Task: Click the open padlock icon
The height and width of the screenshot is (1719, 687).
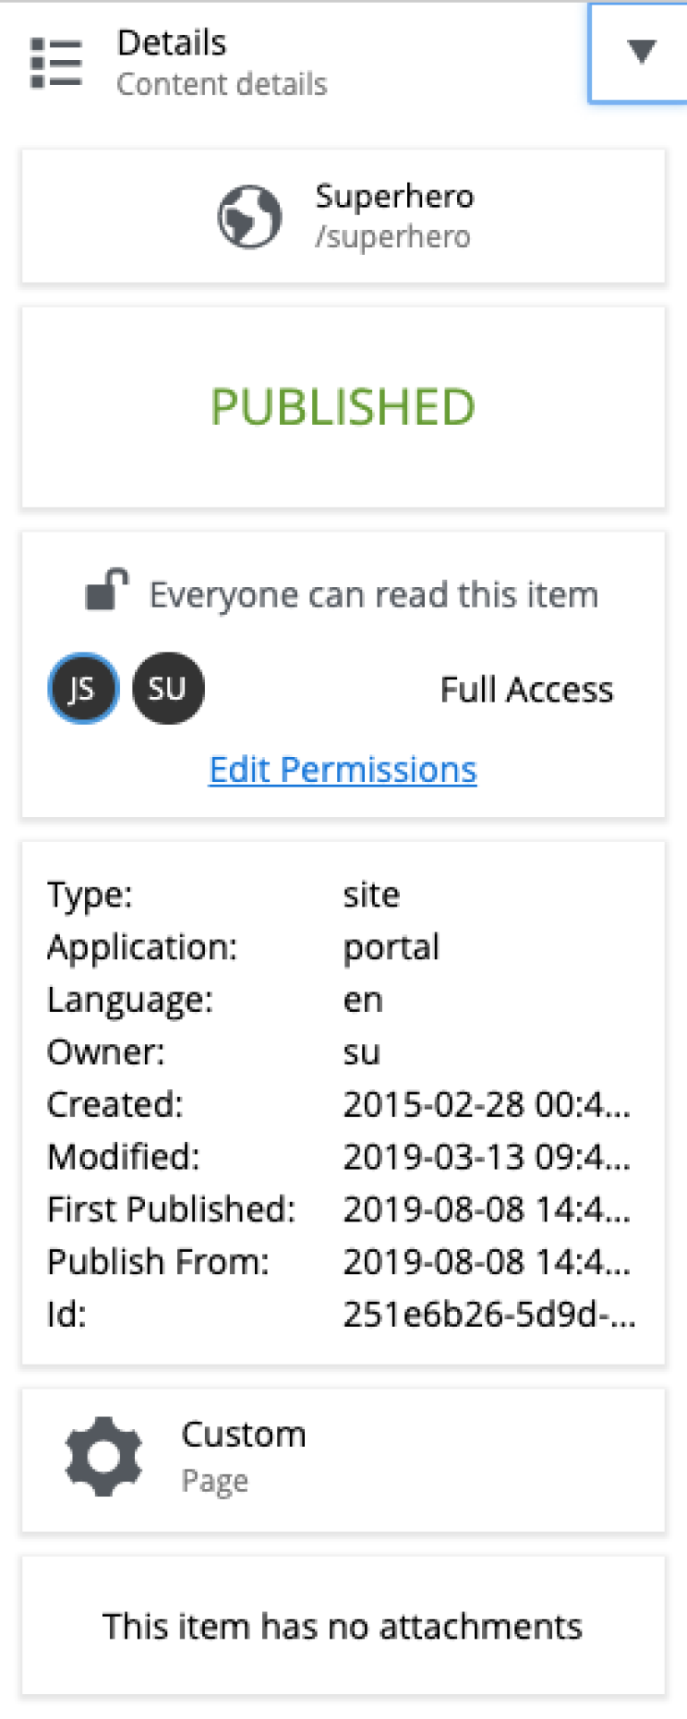Action: click(x=107, y=591)
